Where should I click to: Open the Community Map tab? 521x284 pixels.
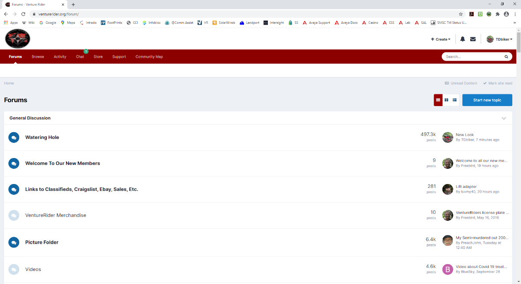[149, 57]
